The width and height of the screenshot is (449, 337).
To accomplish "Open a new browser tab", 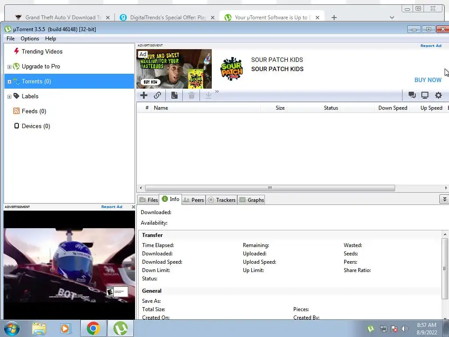I will pyautogui.click(x=334, y=18).
